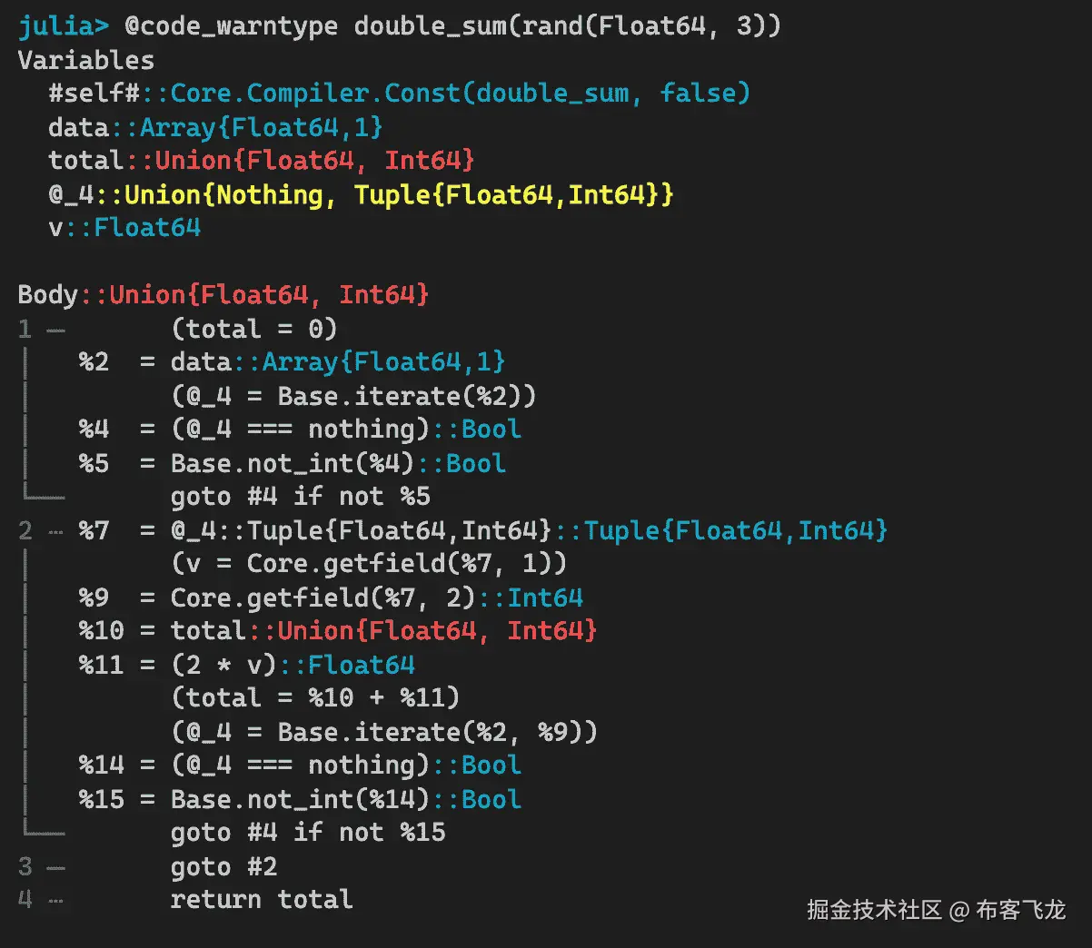Click the Body label
The width and height of the screenshot is (1092, 948).
pos(48,295)
